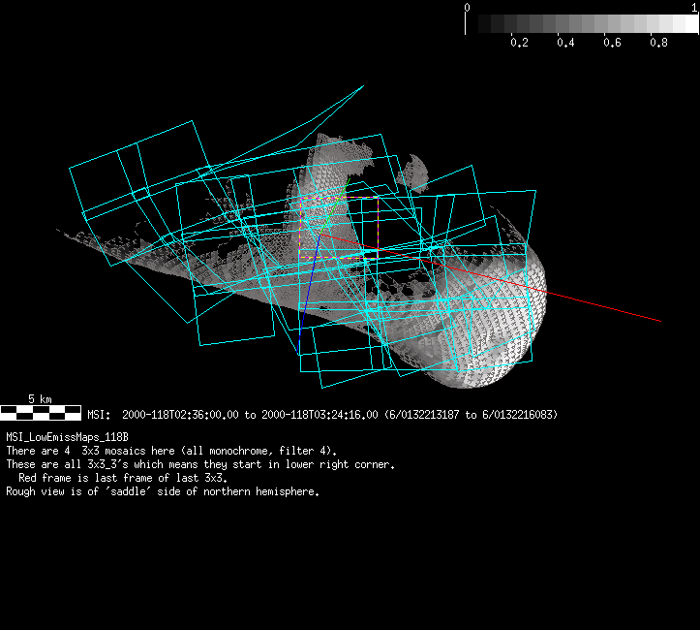The height and width of the screenshot is (630, 700).
Task: Click the '5 km' scale label
Action: tap(39, 398)
